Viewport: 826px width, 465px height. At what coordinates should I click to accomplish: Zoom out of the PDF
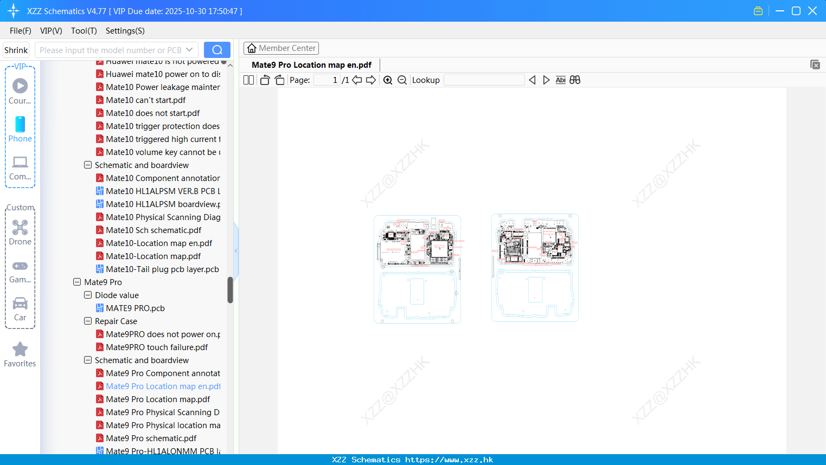pos(402,80)
